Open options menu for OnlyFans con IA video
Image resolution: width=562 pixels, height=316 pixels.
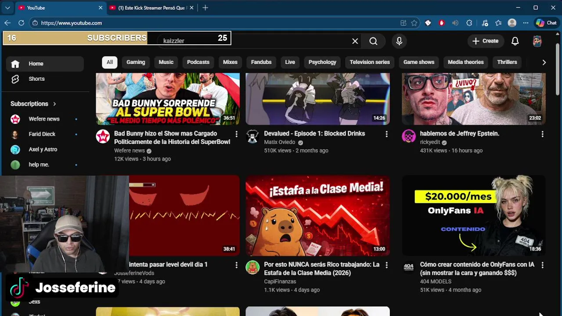(542, 265)
